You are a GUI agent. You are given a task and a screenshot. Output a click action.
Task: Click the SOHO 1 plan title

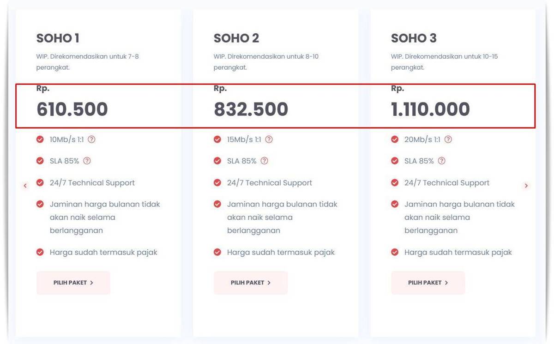58,38
